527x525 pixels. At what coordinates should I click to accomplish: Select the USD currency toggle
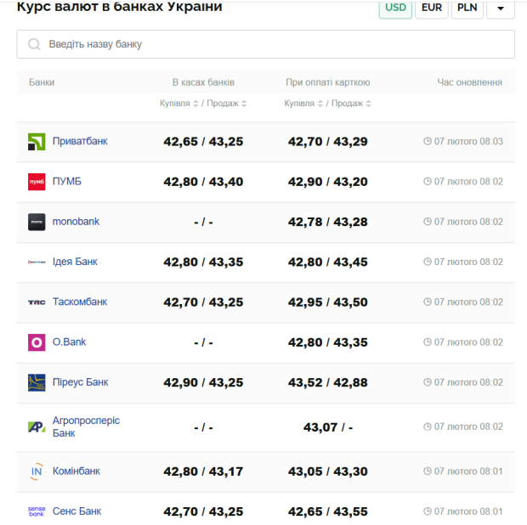[x=395, y=8]
